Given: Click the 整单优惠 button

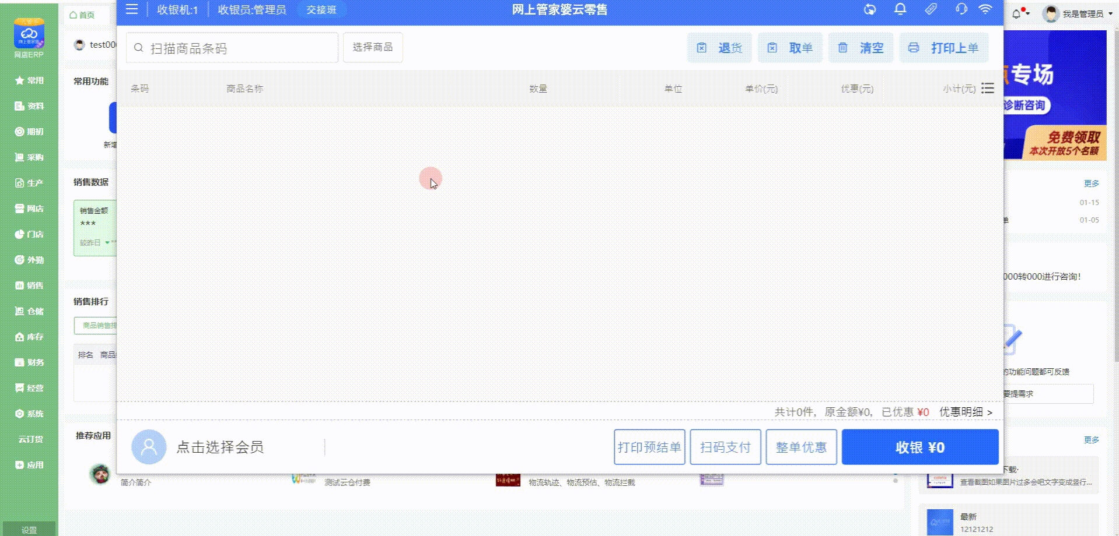Looking at the screenshot, I should coord(801,447).
